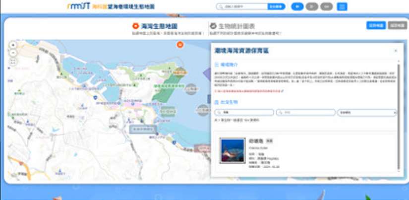The height and width of the screenshot is (200, 409).
Task: Click the blue button above the panel
Action: 376,25
